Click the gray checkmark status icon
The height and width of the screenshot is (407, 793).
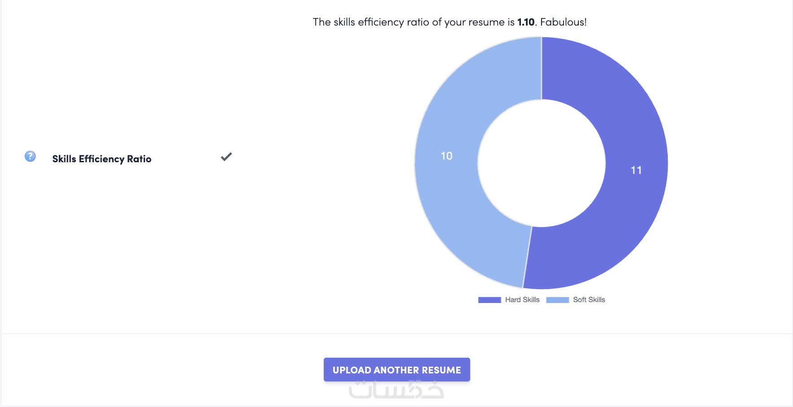click(x=226, y=156)
